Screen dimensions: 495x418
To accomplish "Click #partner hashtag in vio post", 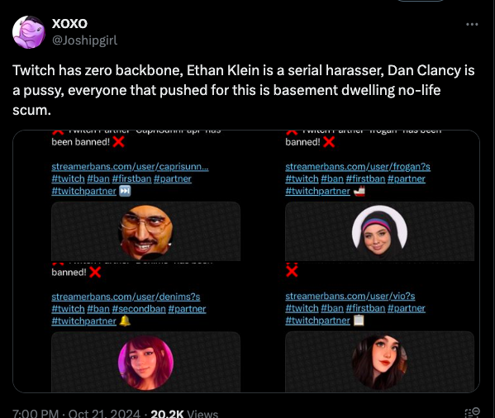I will tap(407, 308).
